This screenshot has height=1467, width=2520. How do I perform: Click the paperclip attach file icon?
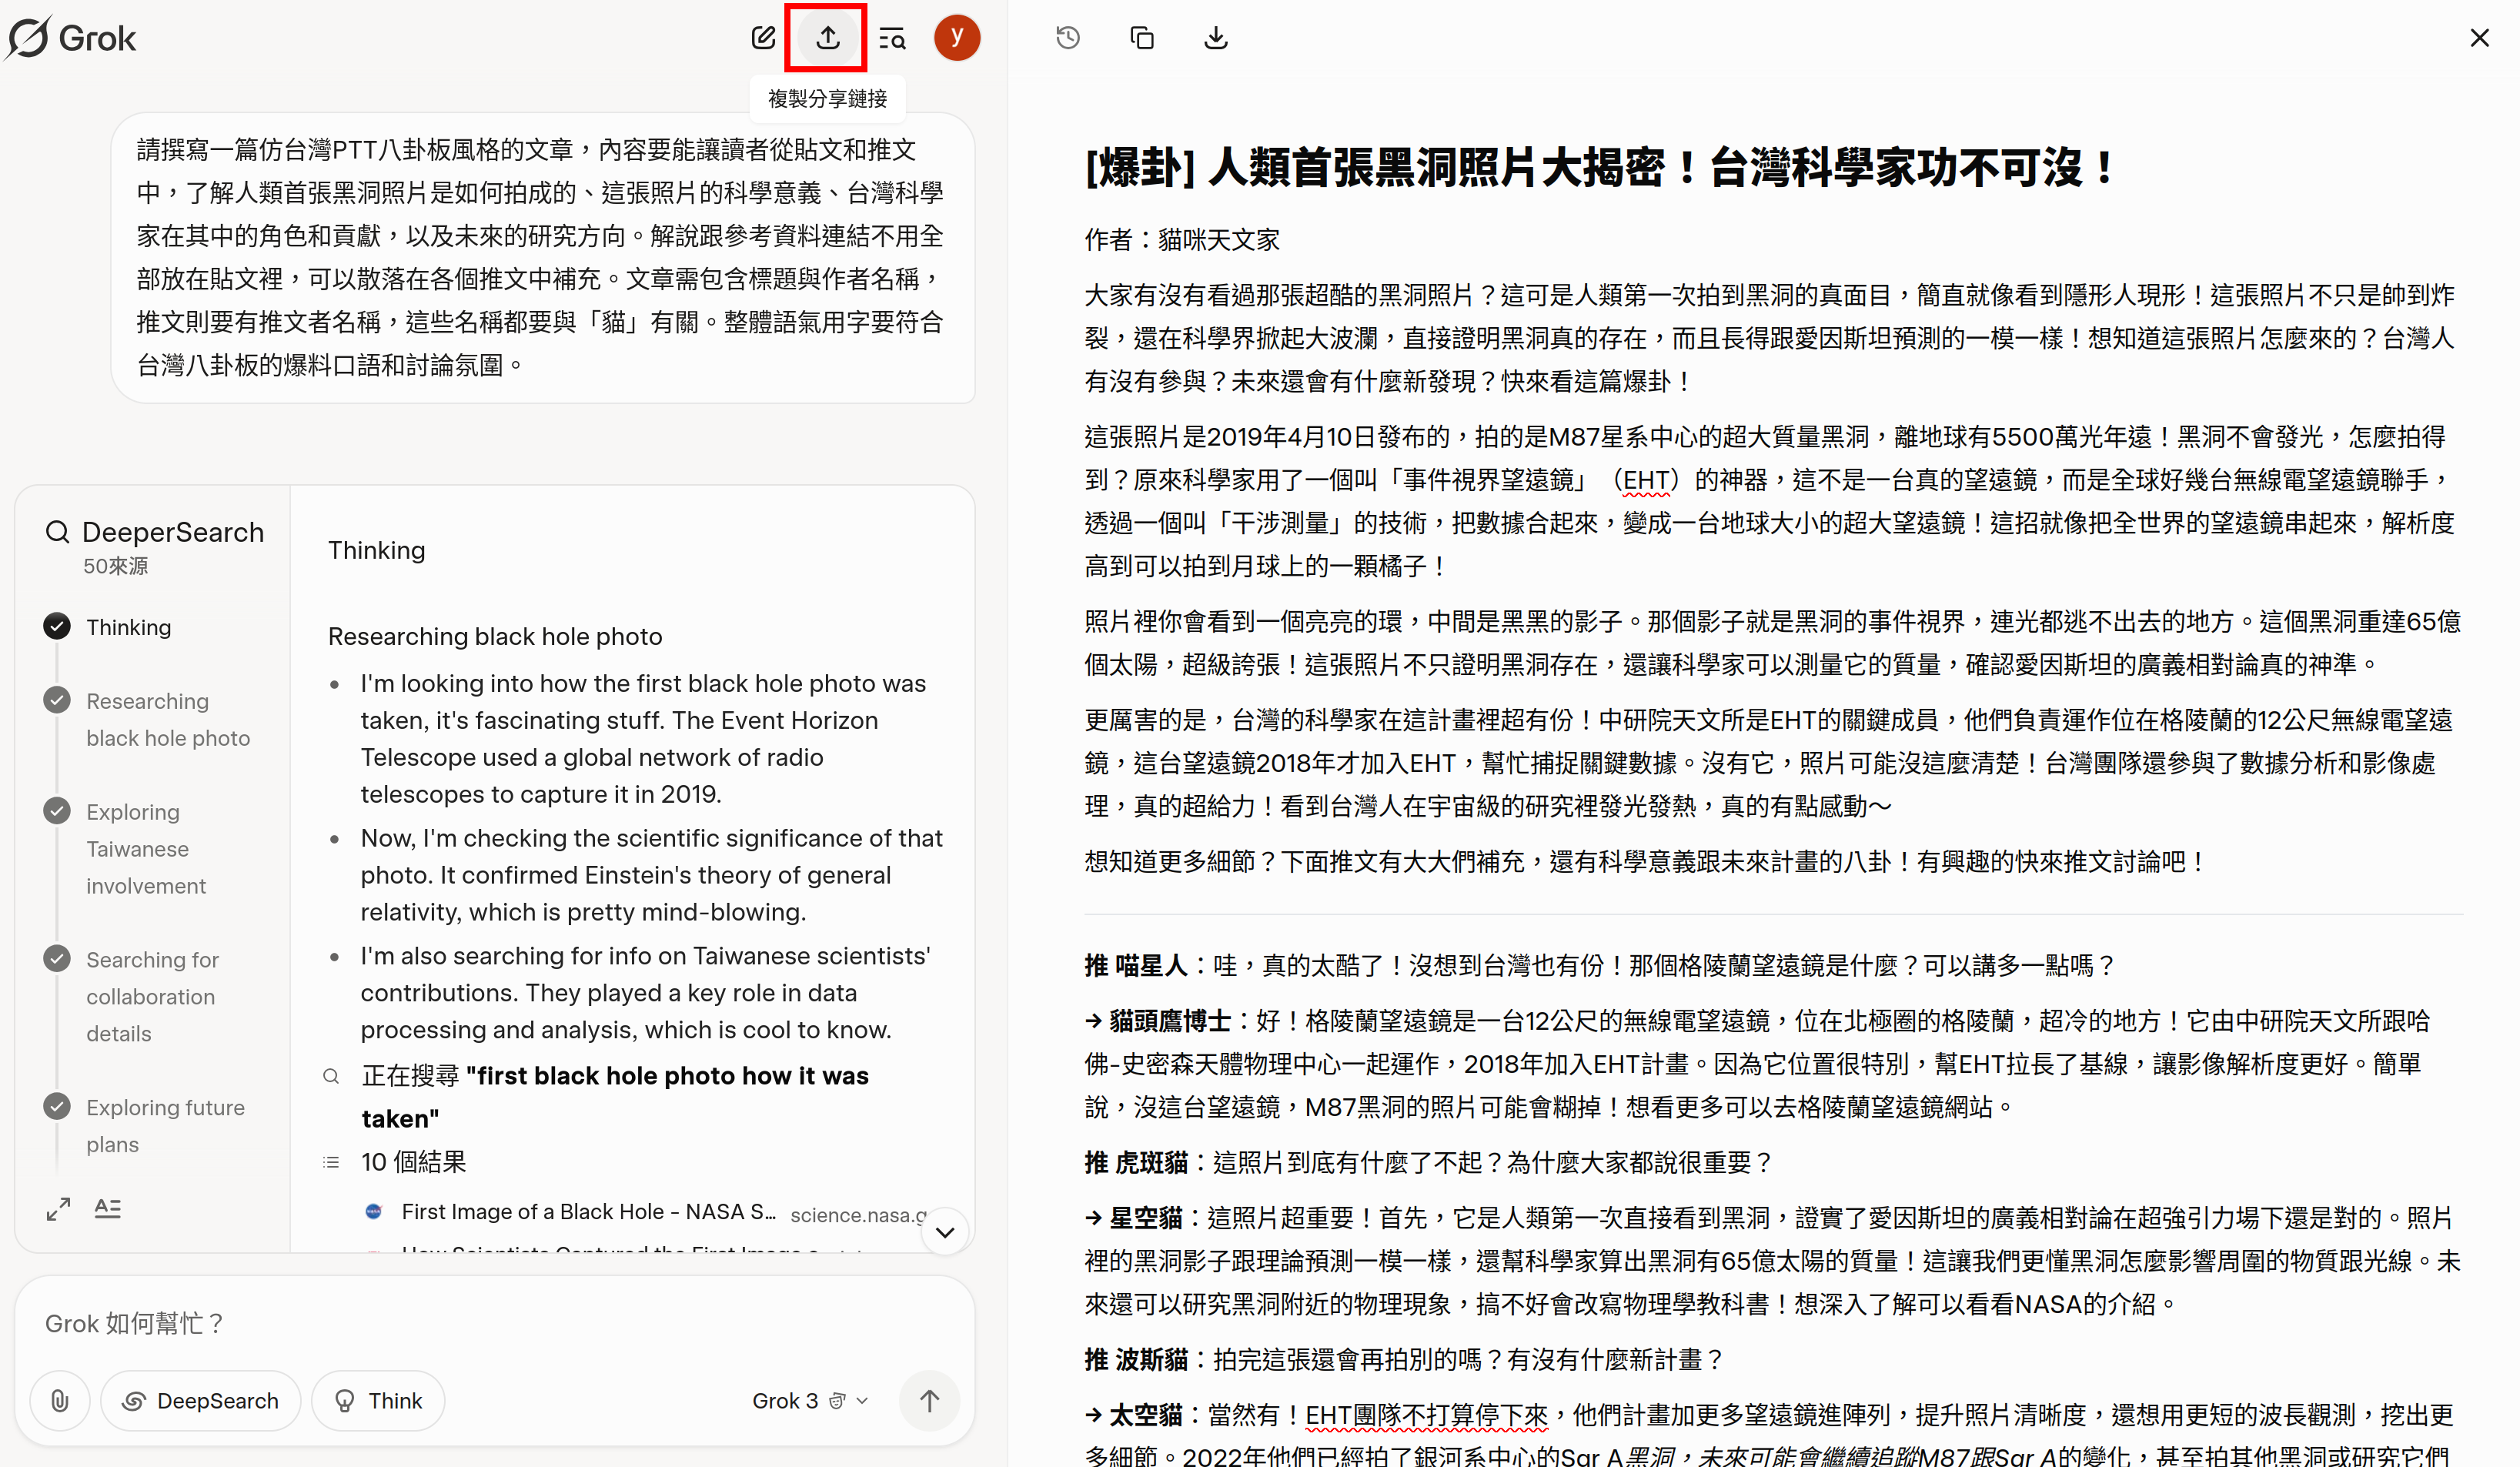click(60, 1400)
